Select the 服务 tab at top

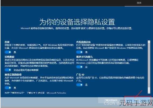tap(139, 3)
